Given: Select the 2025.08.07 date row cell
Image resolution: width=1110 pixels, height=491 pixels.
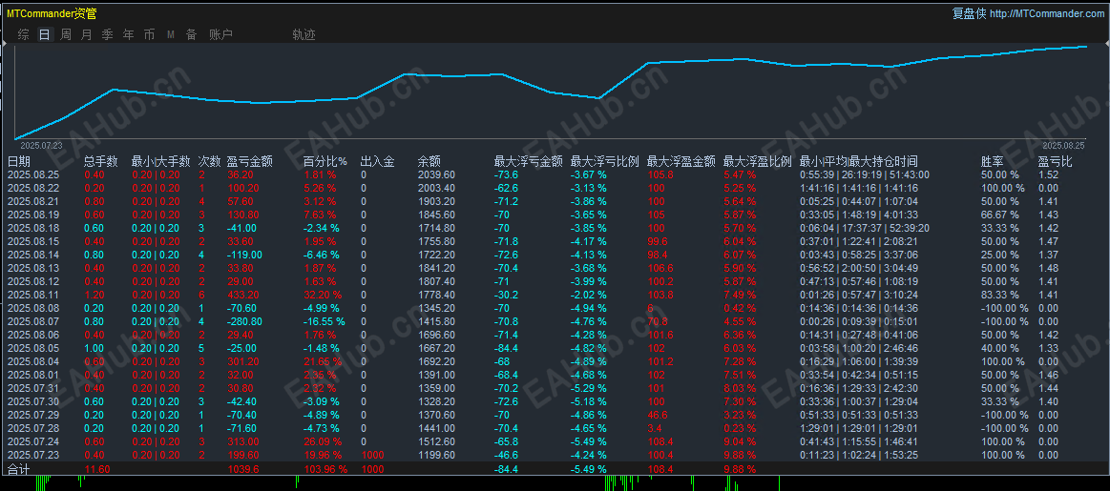Looking at the screenshot, I should click(33, 322).
